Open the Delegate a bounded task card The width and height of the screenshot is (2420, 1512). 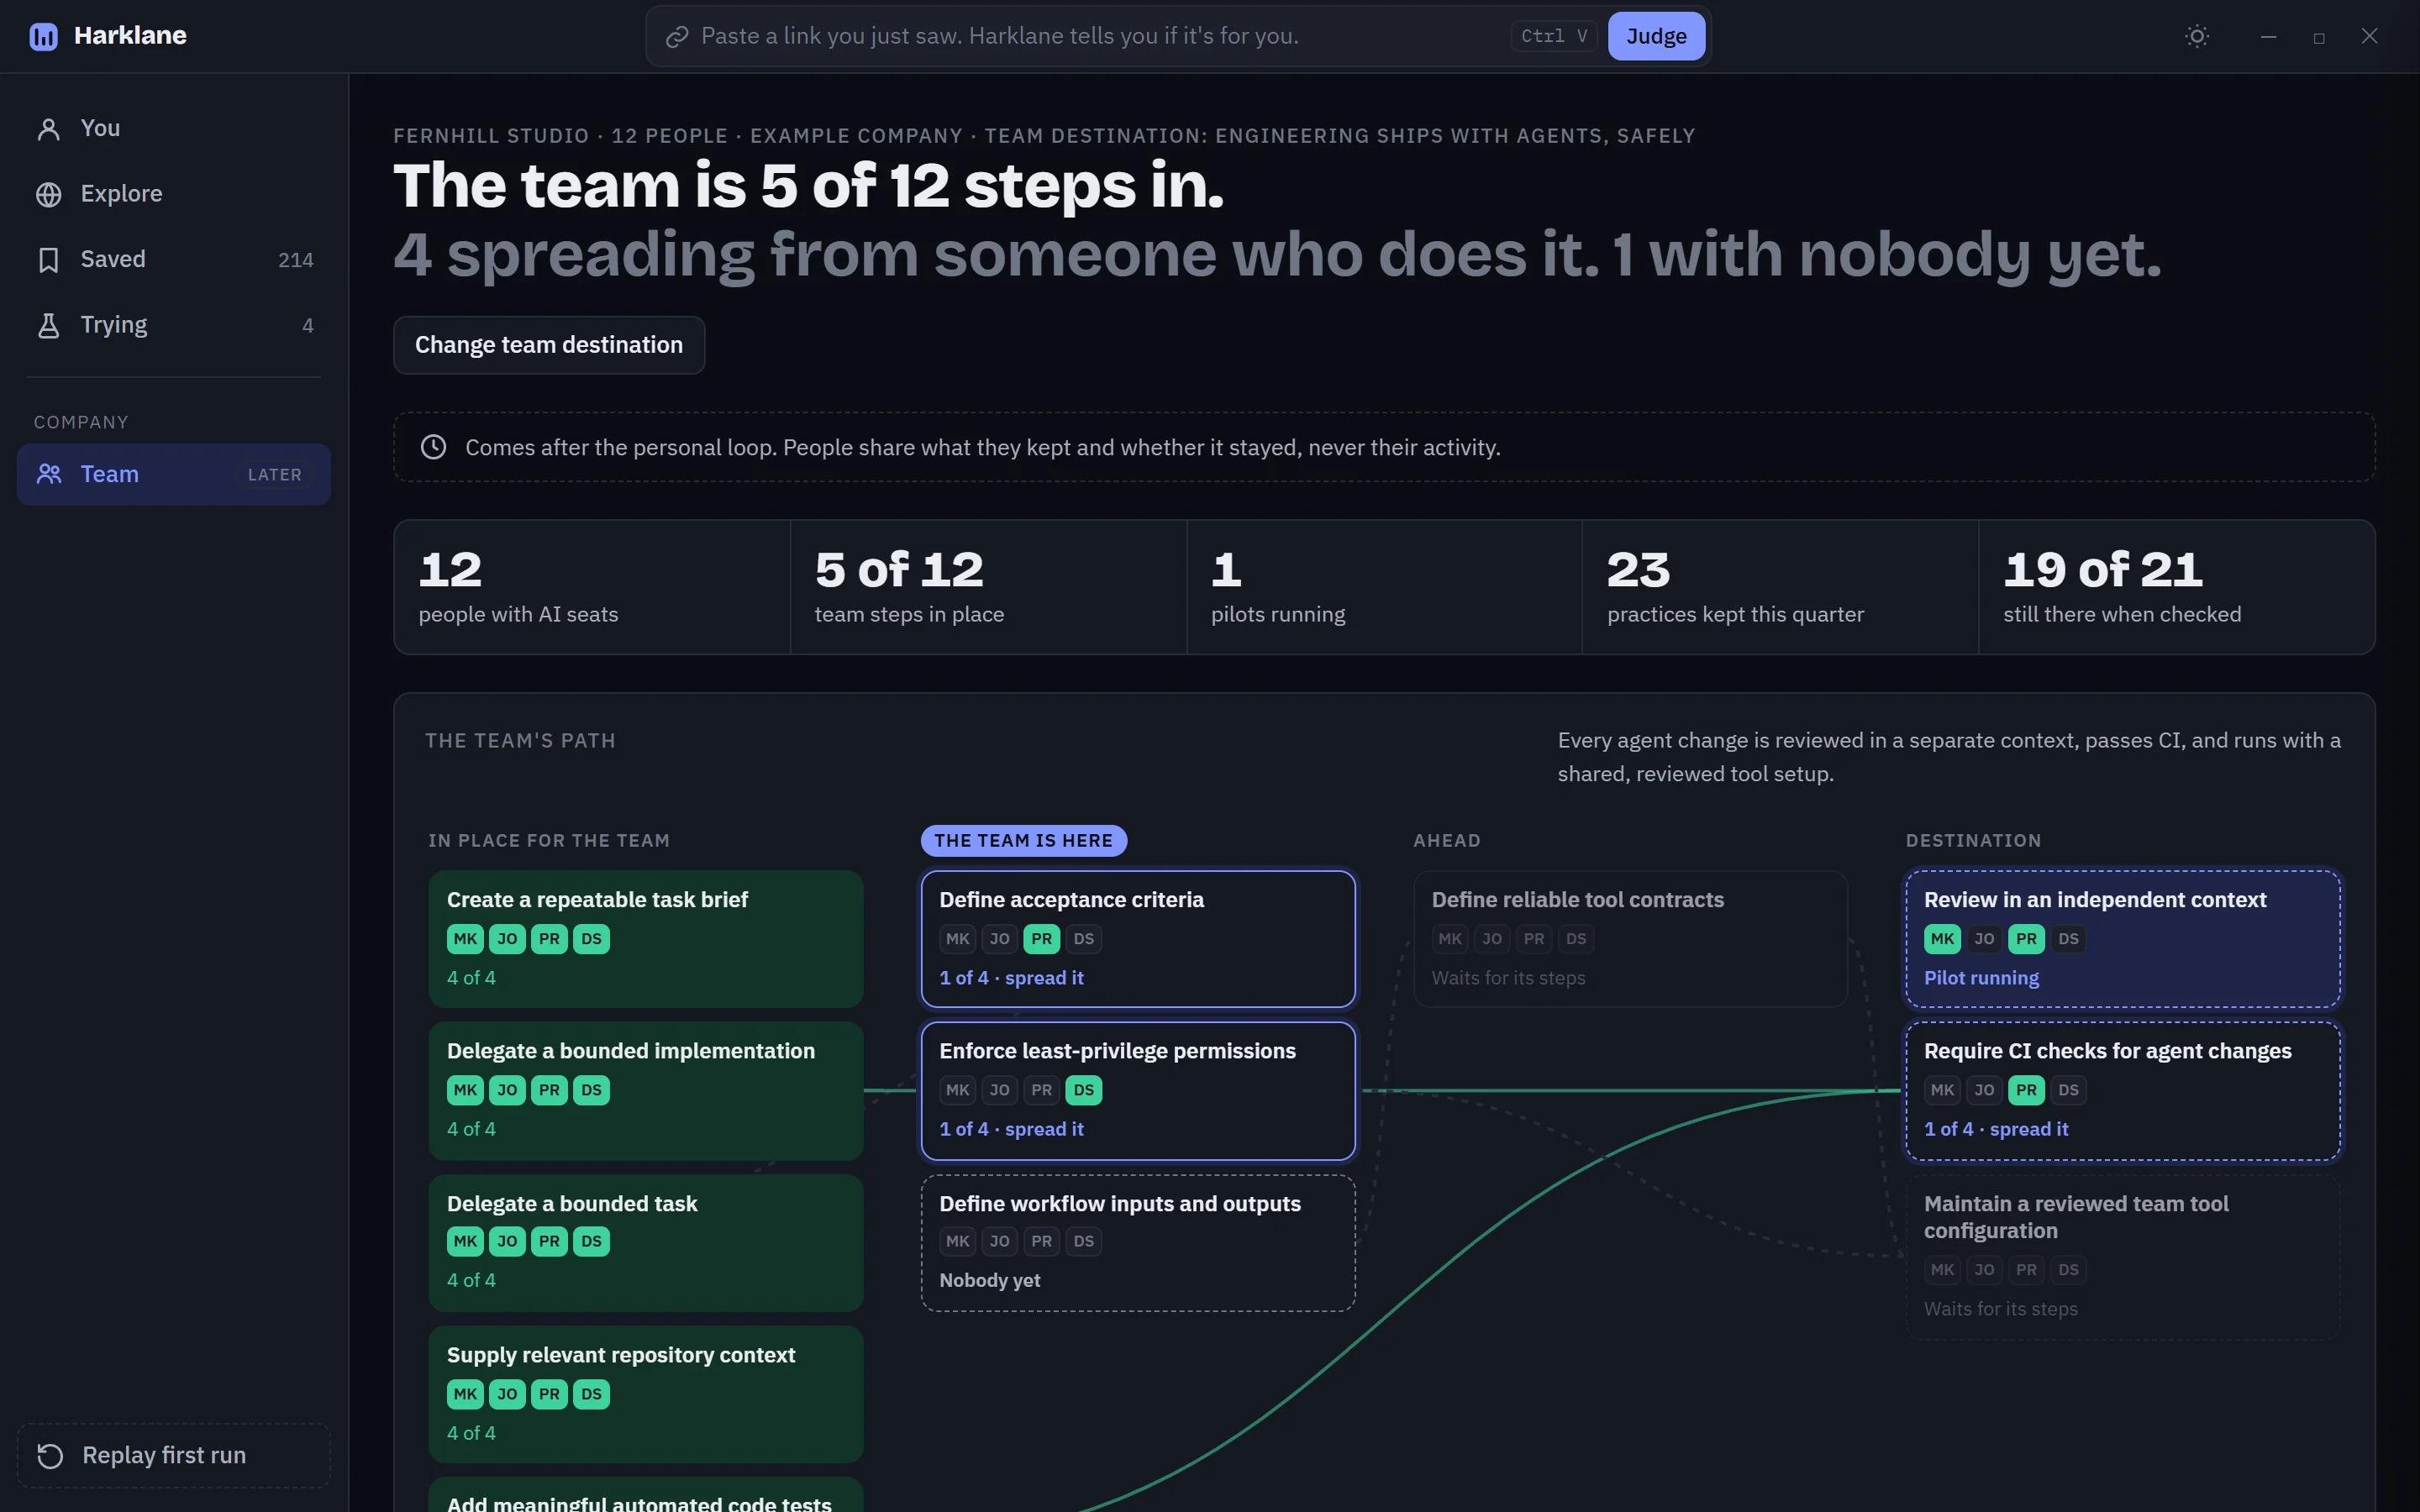(646, 1243)
